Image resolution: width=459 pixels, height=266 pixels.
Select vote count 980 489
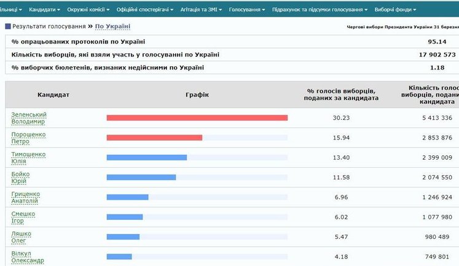[x=437, y=237]
